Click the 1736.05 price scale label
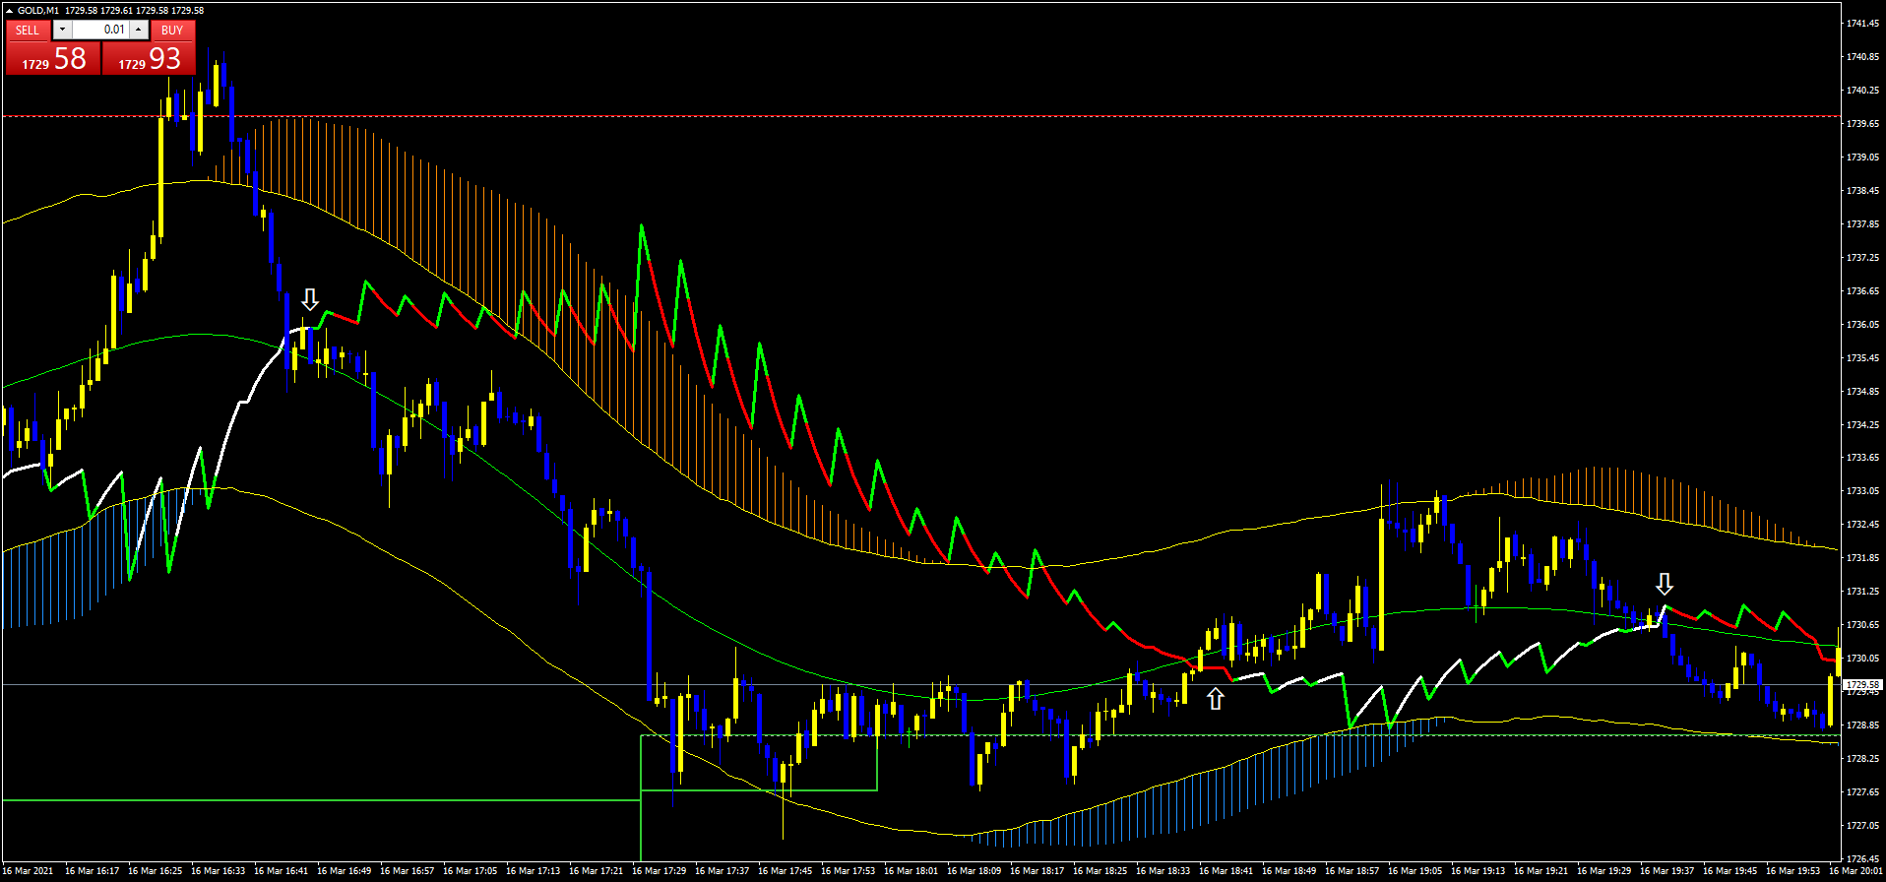 1862,324
